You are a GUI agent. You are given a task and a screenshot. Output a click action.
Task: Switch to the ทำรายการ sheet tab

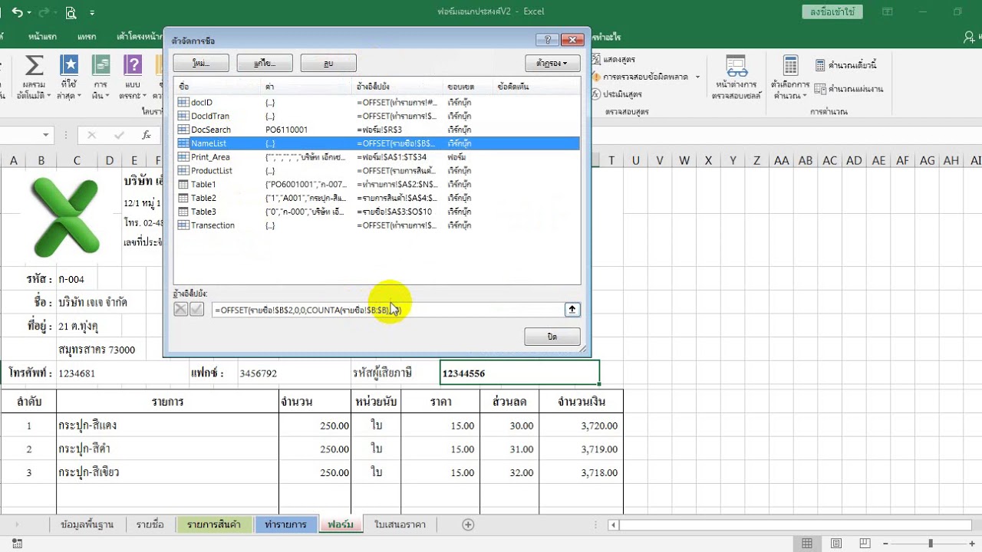tap(285, 524)
